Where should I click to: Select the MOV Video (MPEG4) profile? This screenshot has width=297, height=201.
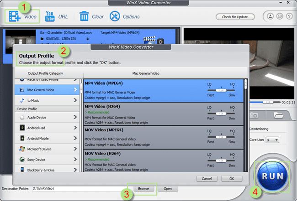(163, 138)
